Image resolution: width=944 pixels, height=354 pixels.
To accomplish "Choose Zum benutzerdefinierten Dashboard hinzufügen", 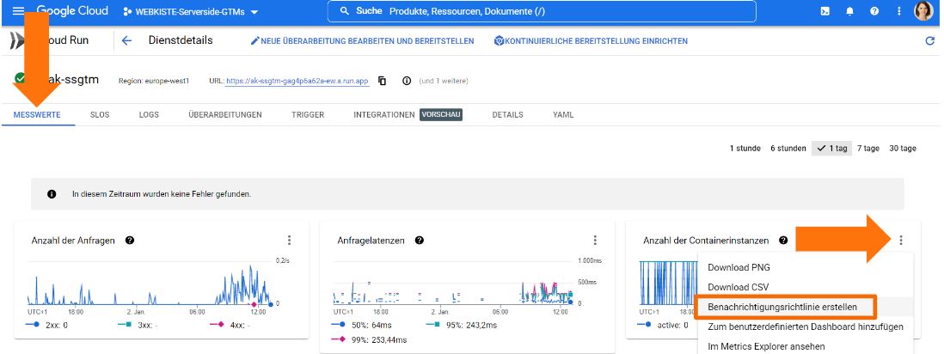I will click(x=806, y=327).
